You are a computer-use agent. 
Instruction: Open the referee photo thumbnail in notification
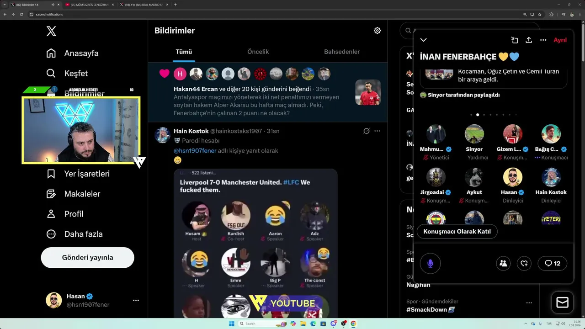point(368,92)
